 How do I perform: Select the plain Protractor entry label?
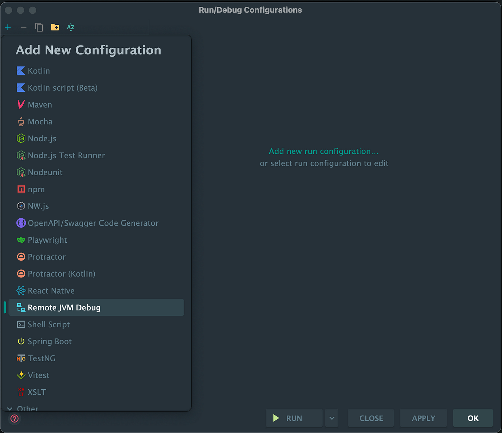coord(47,257)
